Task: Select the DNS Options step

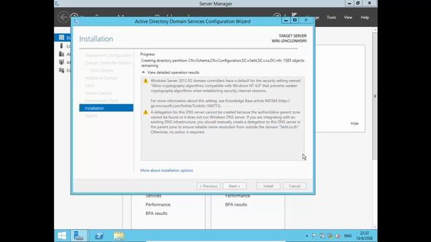Action: (102, 71)
